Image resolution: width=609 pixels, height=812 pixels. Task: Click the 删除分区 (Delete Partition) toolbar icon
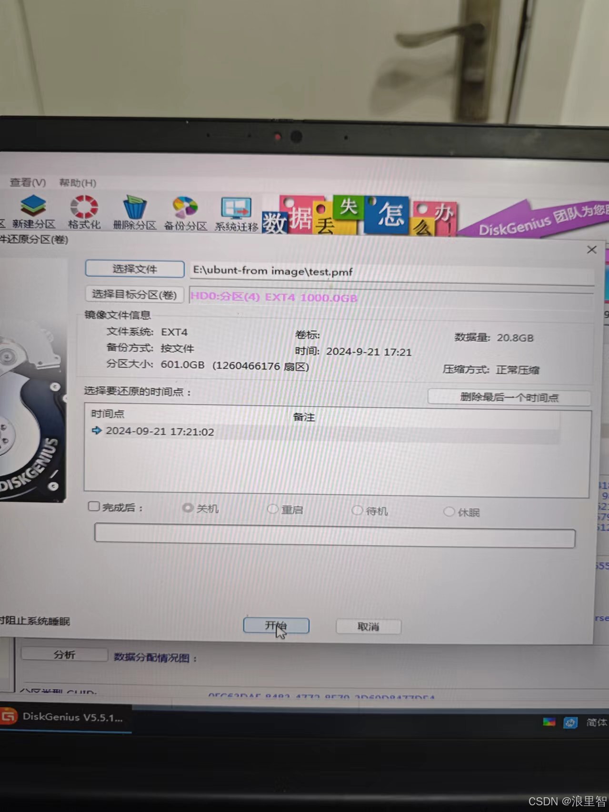tap(135, 213)
